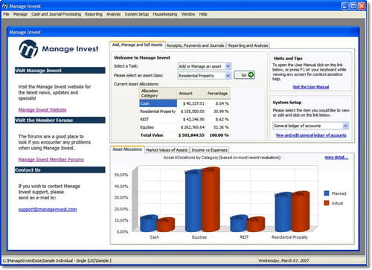Open the Housekeeping menu

click(x=165, y=14)
